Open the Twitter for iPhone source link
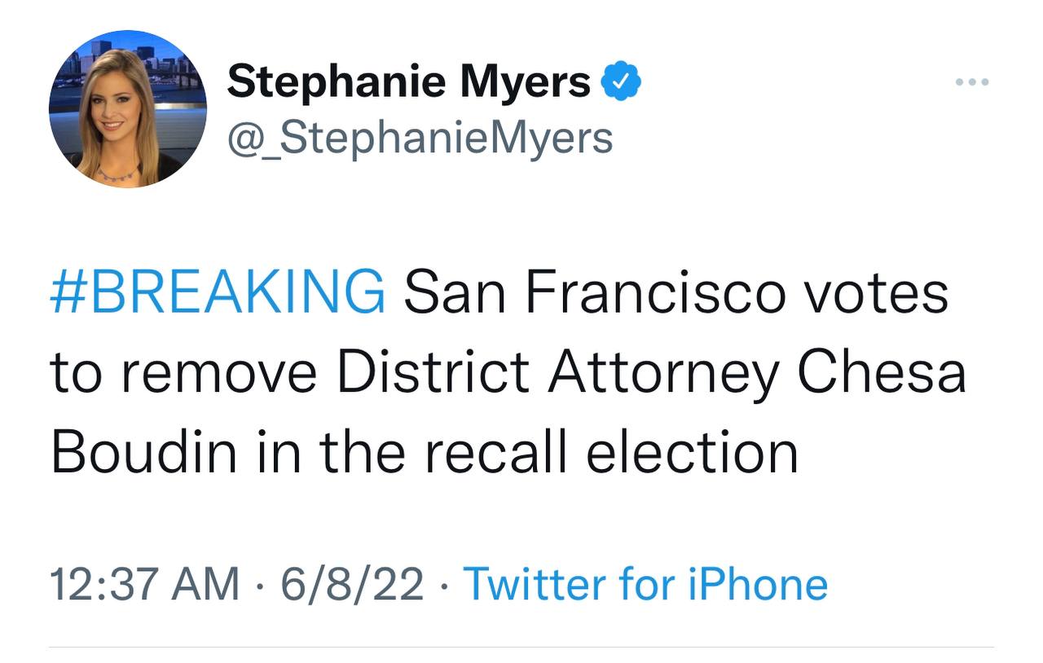Viewport: 1043px width, 663px height. click(645, 584)
